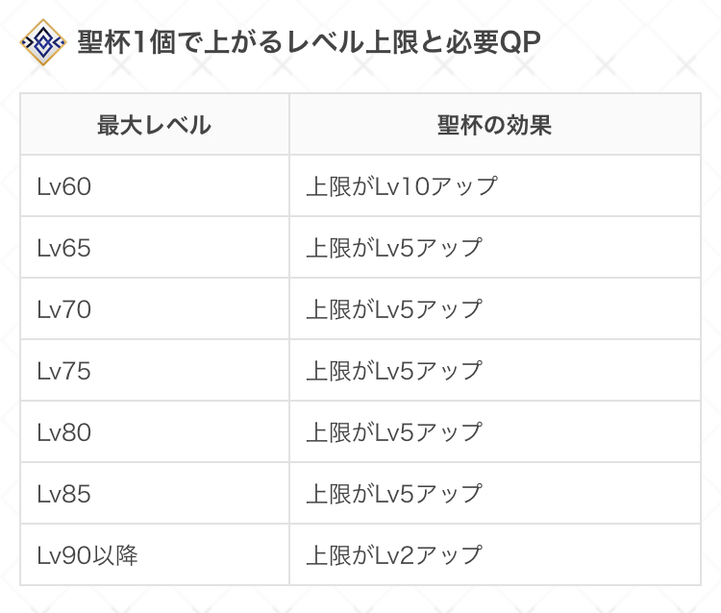721x613 pixels.
Task: Click the 最大レベル column header
Action: point(154,125)
